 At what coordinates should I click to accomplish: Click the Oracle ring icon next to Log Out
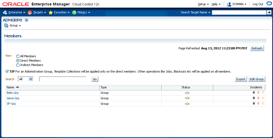[x=269, y=4]
